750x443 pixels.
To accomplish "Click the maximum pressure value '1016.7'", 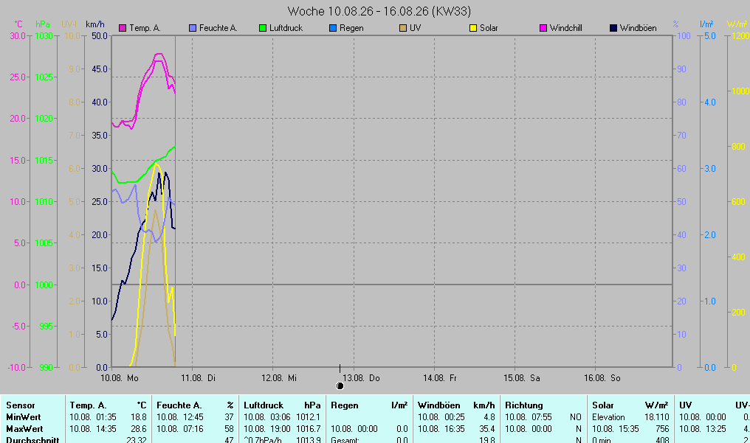I will (309, 429).
